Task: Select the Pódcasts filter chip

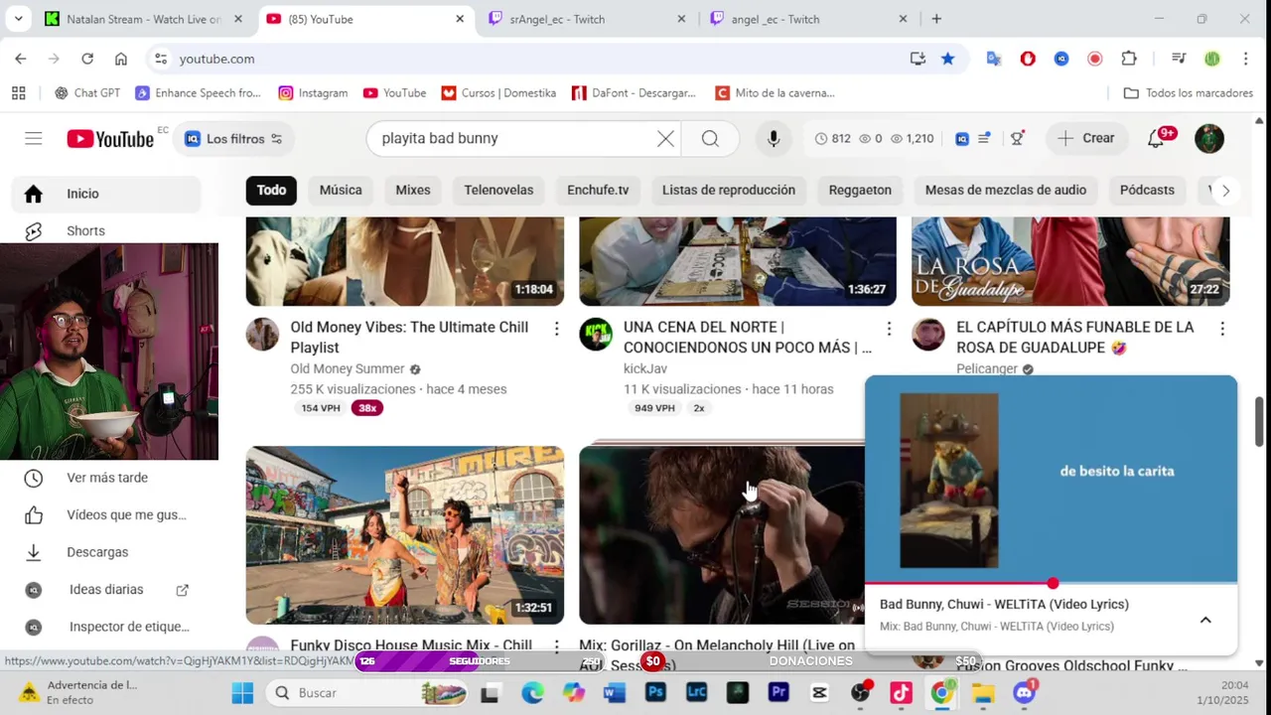Action: click(x=1147, y=191)
